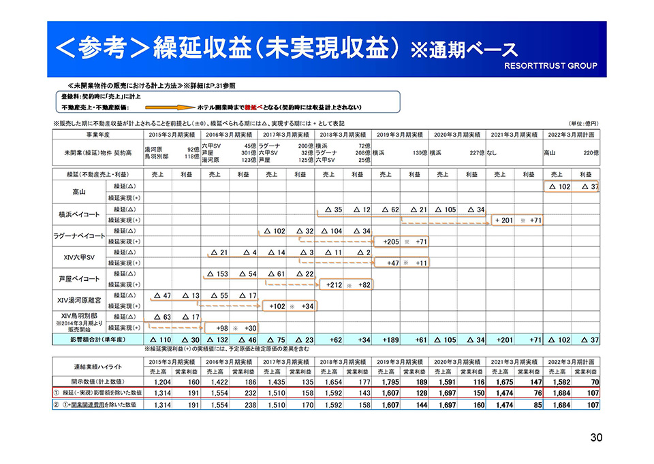Image resolution: width=654 pixels, height=464 pixels.
Task: Click 2015年3月期実績 header in the upper table
Action: tap(172, 135)
